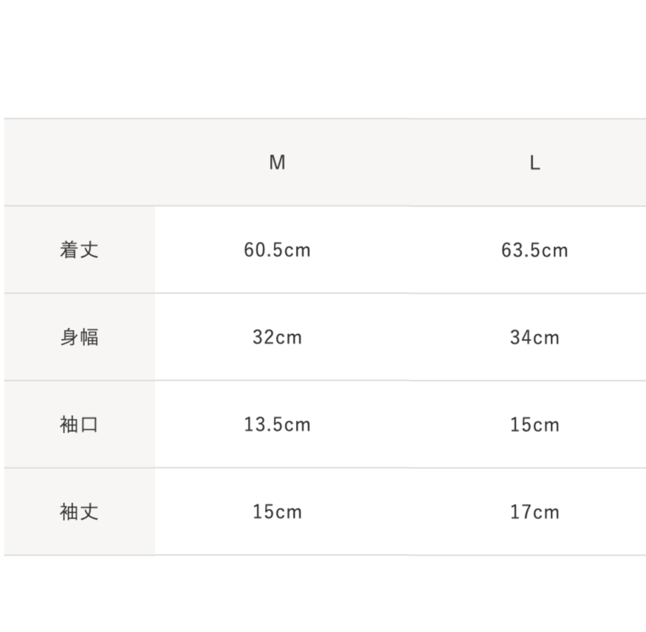Image resolution: width=646 pixels, height=632 pixels.
Task: Select the 袖丈 row label
Action: click(x=79, y=512)
